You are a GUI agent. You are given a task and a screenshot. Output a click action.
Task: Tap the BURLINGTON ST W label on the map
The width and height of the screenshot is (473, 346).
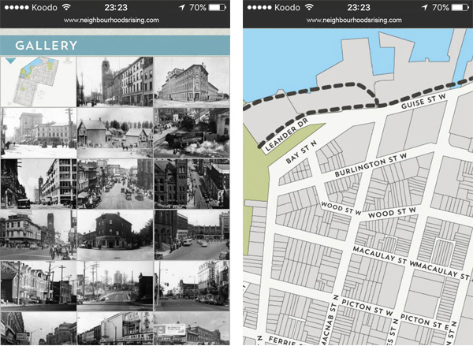point(371,165)
